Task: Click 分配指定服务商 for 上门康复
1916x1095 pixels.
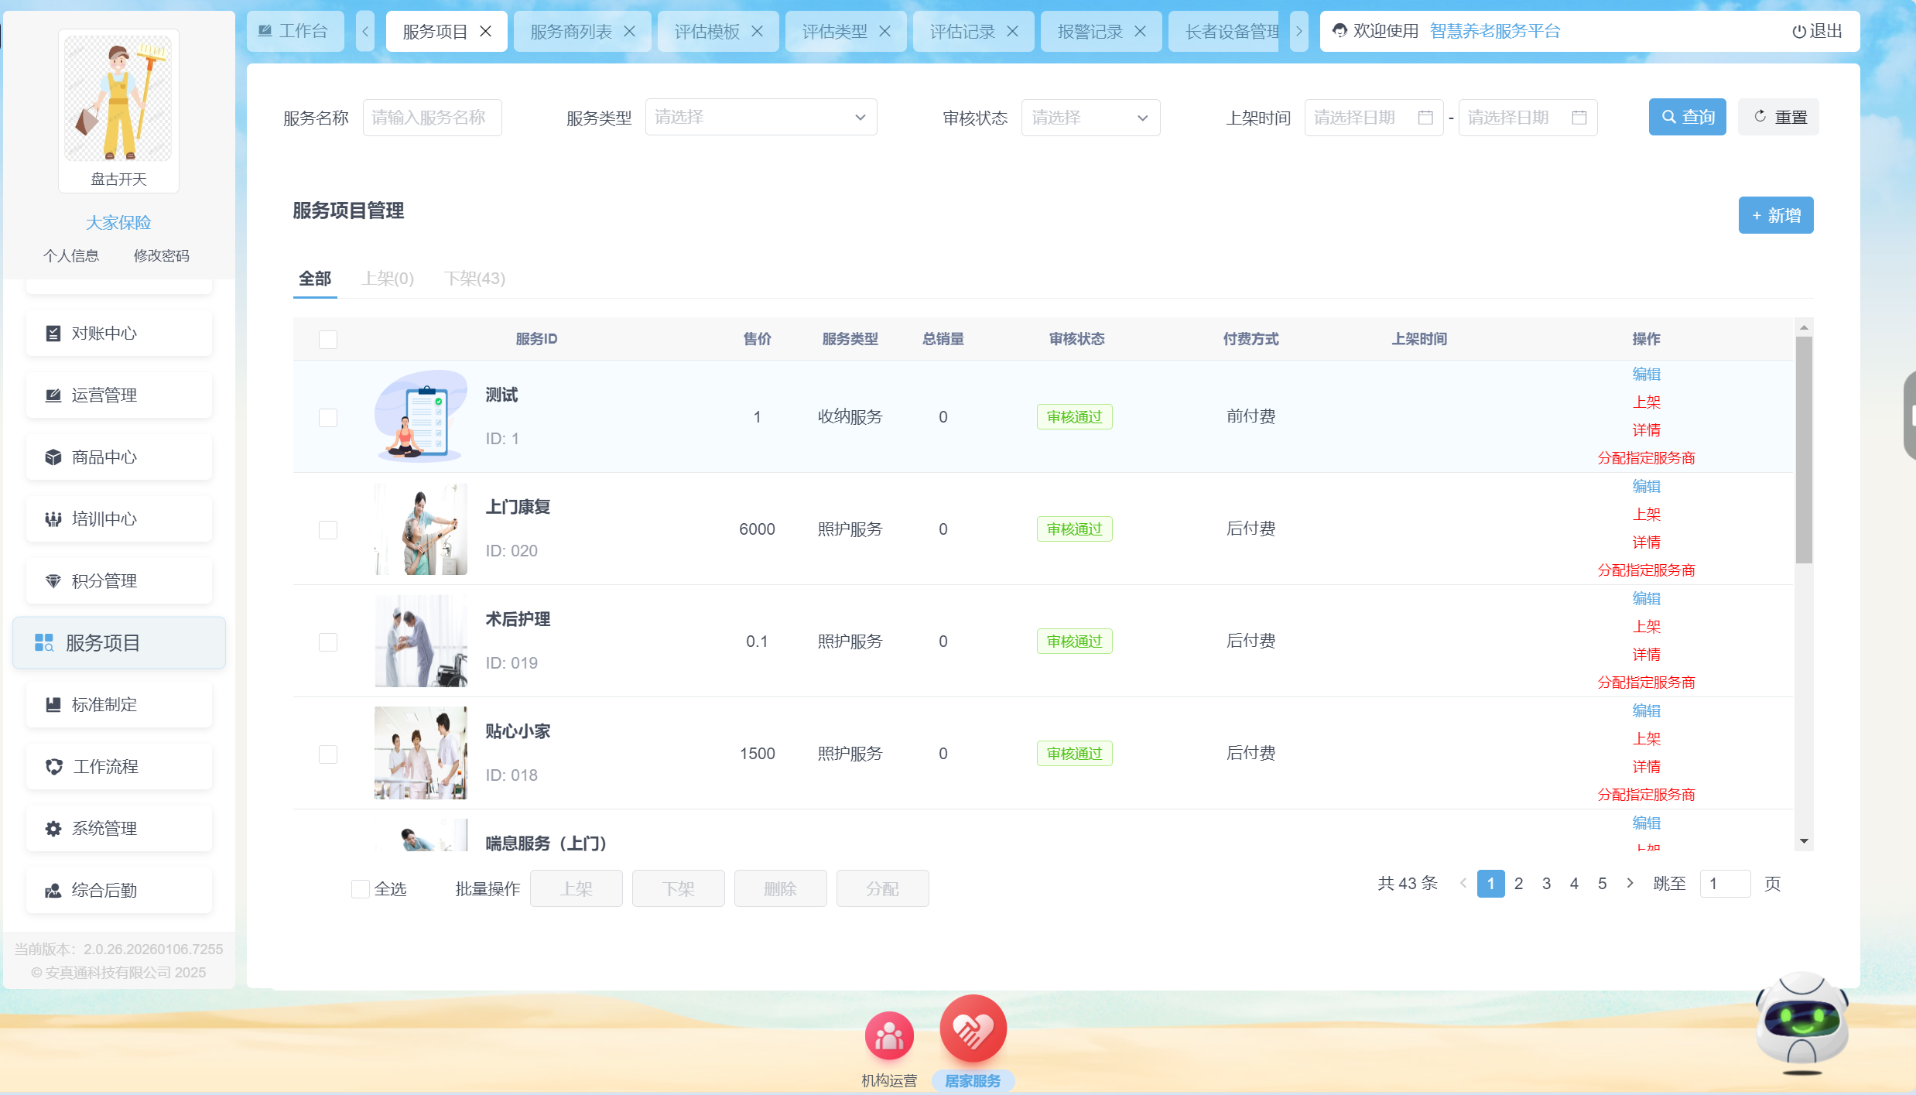Action: click(1646, 570)
